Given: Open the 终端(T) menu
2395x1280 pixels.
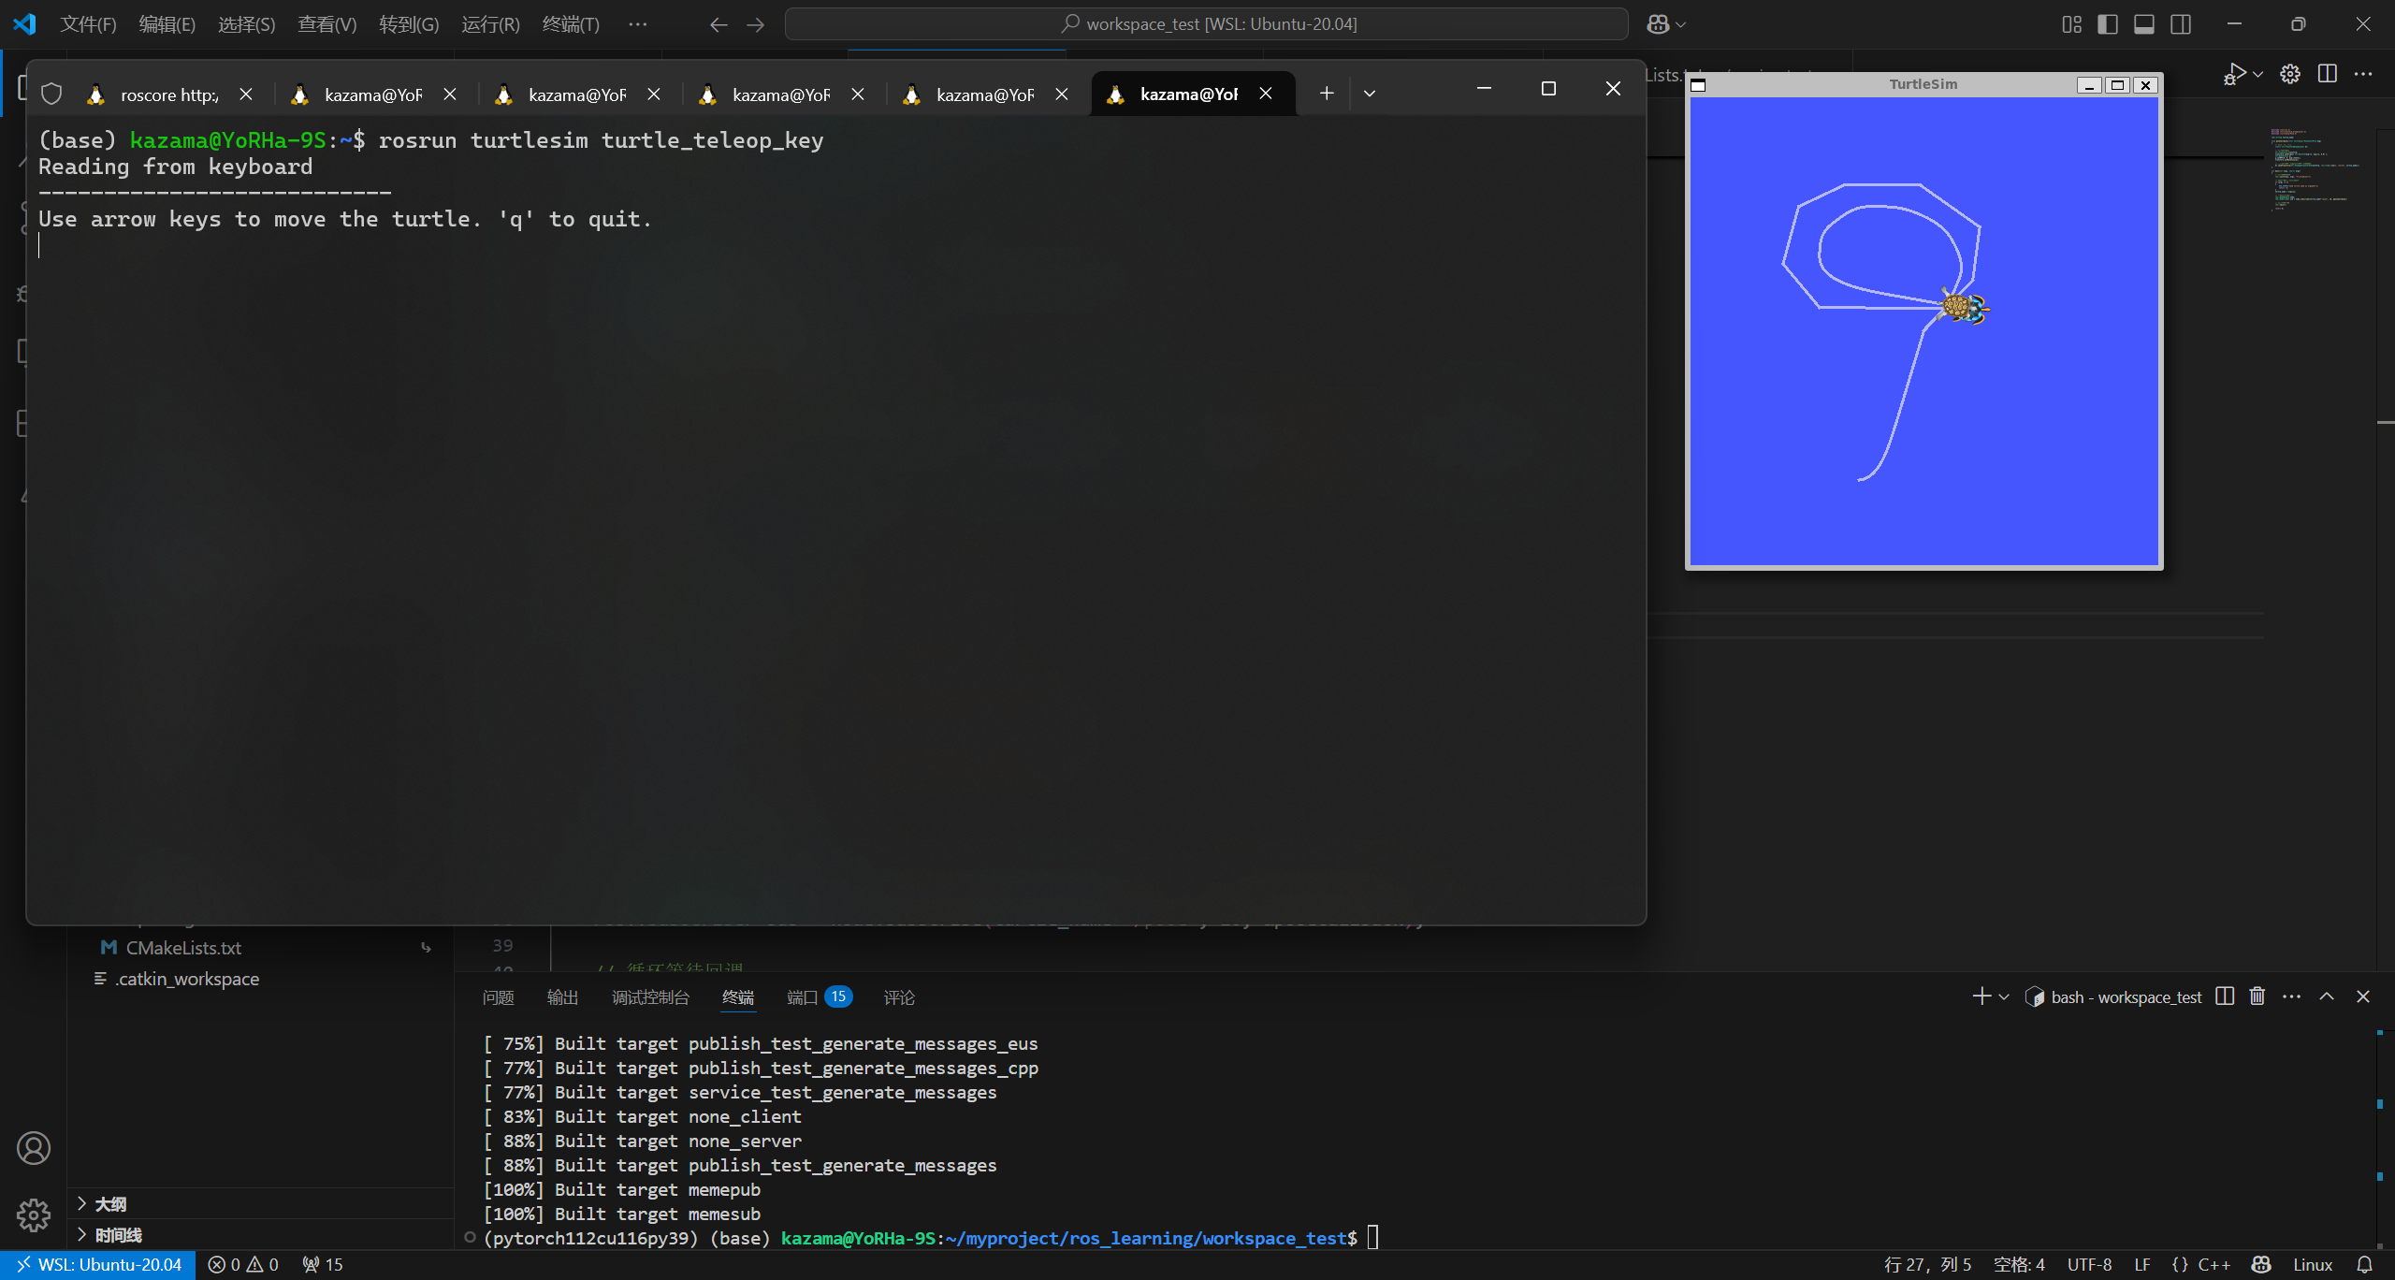Looking at the screenshot, I should coord(571,24).
